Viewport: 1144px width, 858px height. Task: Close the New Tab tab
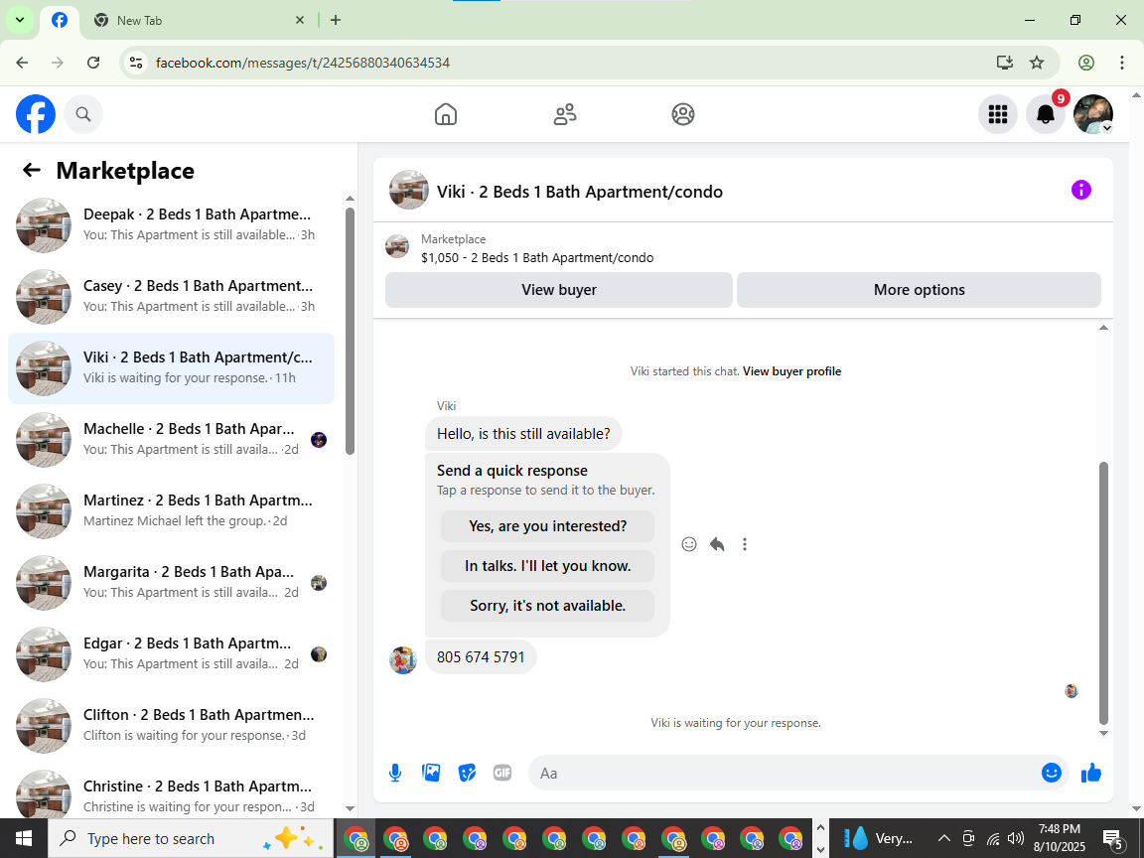tap(299, 21)
